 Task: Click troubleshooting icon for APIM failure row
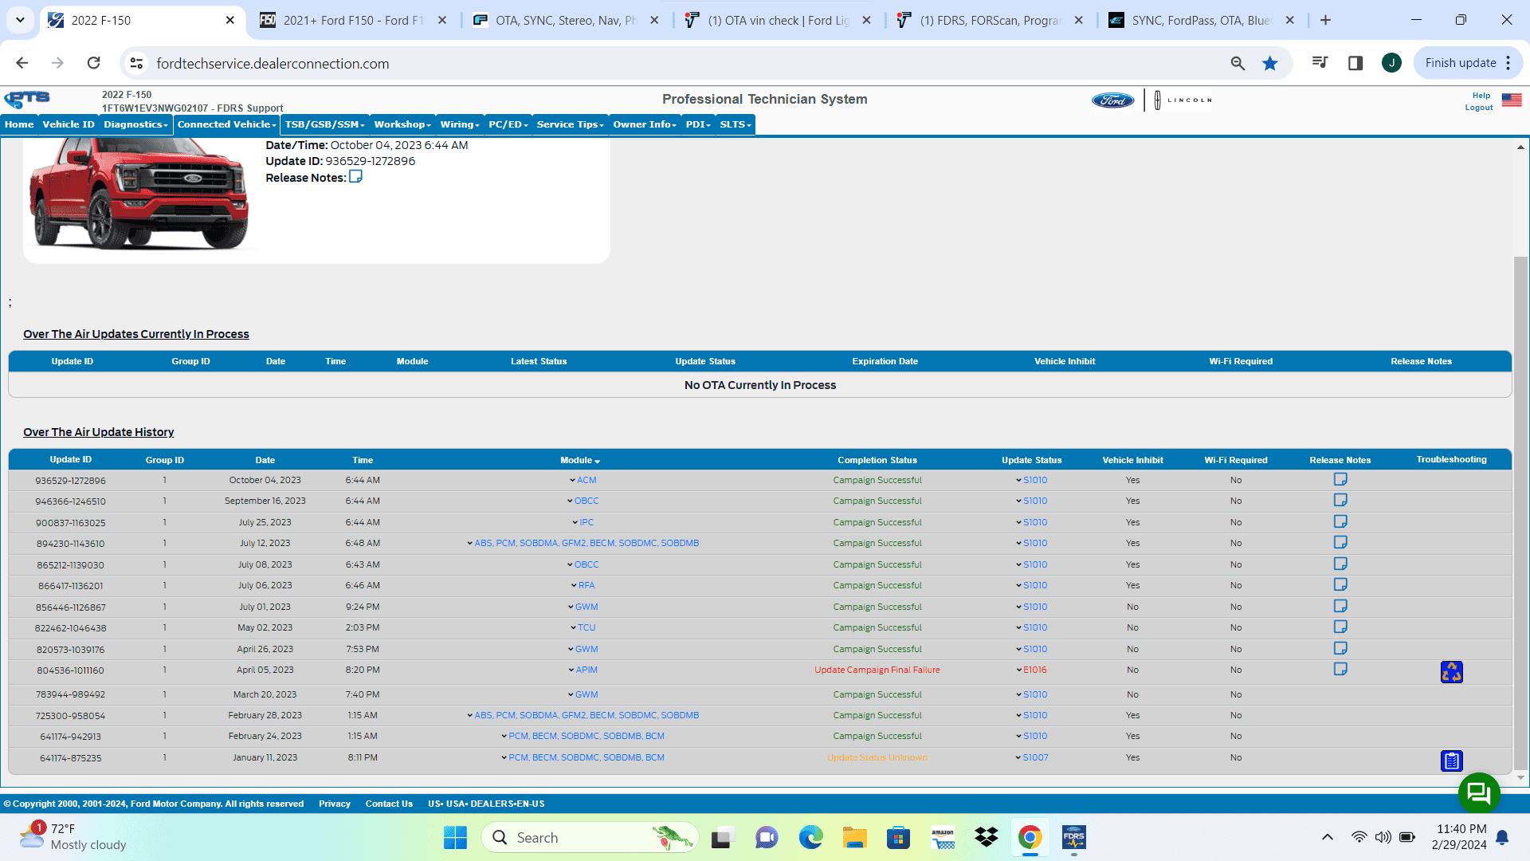click(x=1451, y=672)
